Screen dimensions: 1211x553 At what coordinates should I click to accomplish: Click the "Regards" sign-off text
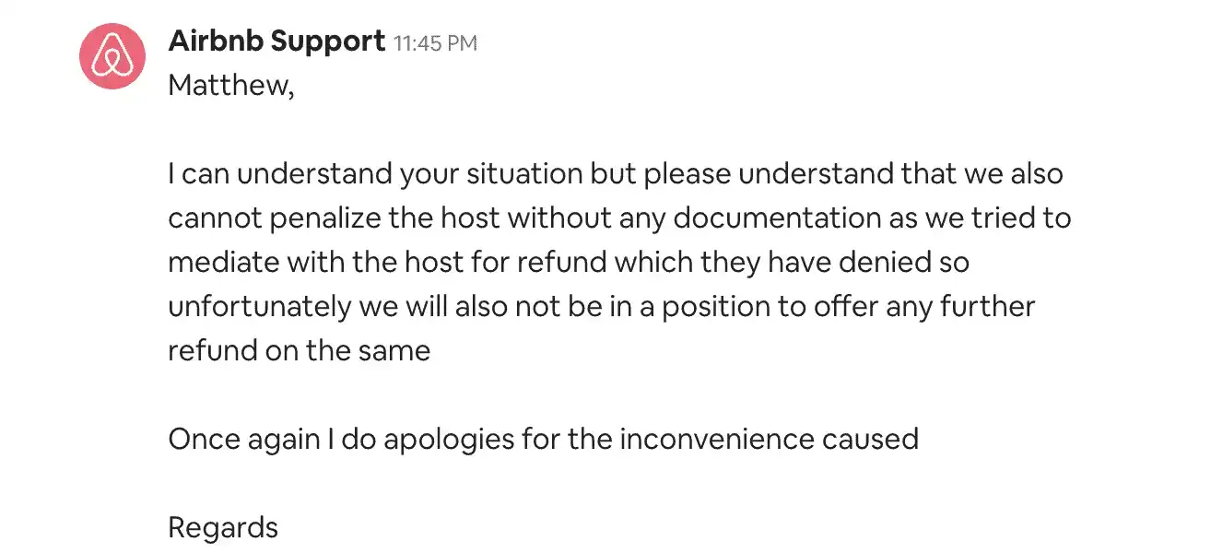223,528
